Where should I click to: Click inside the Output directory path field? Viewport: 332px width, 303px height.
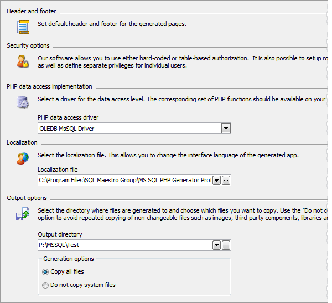point(124,245)
